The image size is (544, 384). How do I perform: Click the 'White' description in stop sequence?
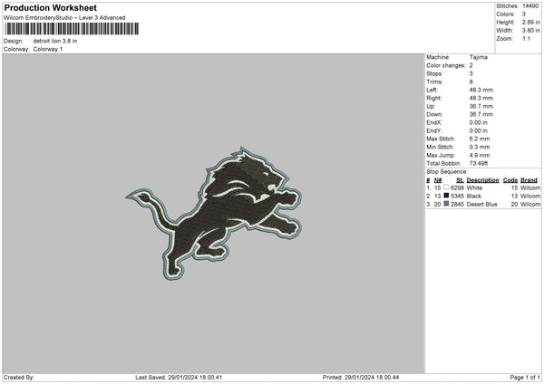coord(474,187)
